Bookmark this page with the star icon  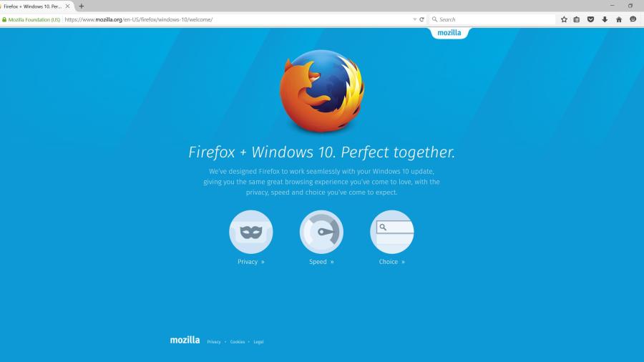(x=564, y=19)
